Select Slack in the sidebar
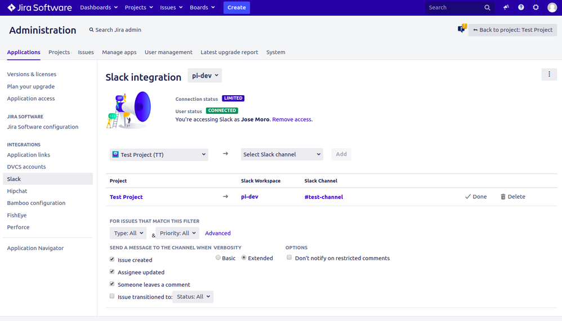This screenshot has width=562, height=321. pos(48,179)
